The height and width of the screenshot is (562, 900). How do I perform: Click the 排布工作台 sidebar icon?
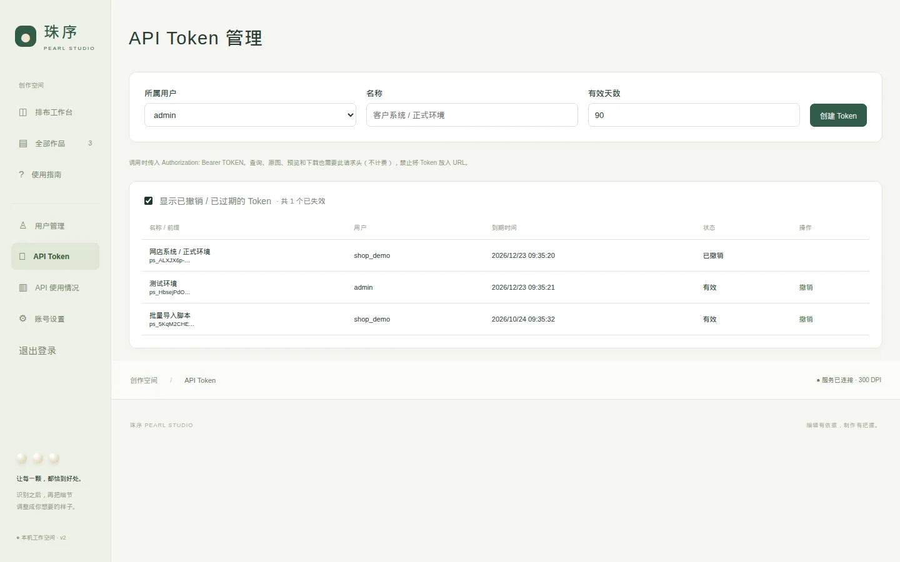[x=23, y=112]
